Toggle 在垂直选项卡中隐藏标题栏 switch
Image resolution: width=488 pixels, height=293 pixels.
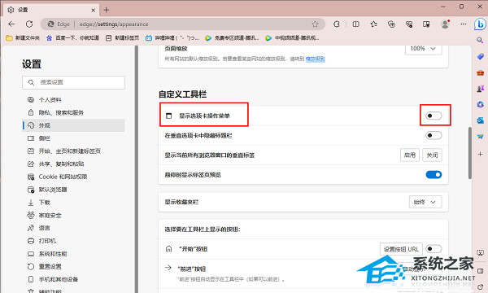click(x=434, y=135)
